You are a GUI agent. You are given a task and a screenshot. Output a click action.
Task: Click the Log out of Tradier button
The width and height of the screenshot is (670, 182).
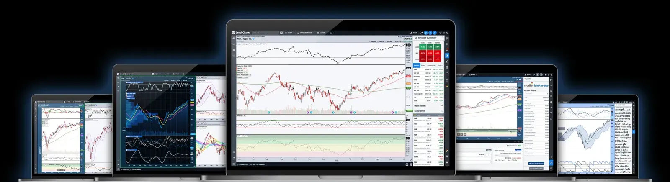pos(536,169)
